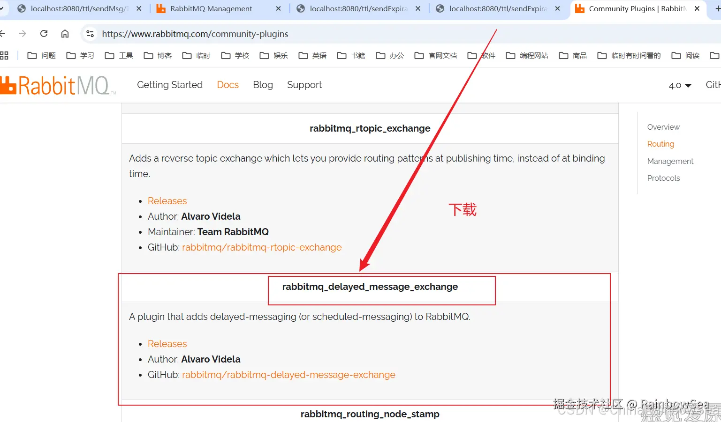This screenshot has width=721, height=422.
Task: Open the 工具 bookmark folder
Action: (119, 55)
